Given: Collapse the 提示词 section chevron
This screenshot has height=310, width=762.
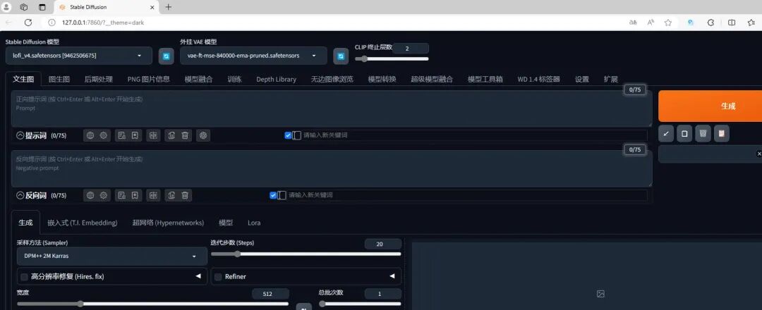Looking at the screenshot, I should coord(20,135).
